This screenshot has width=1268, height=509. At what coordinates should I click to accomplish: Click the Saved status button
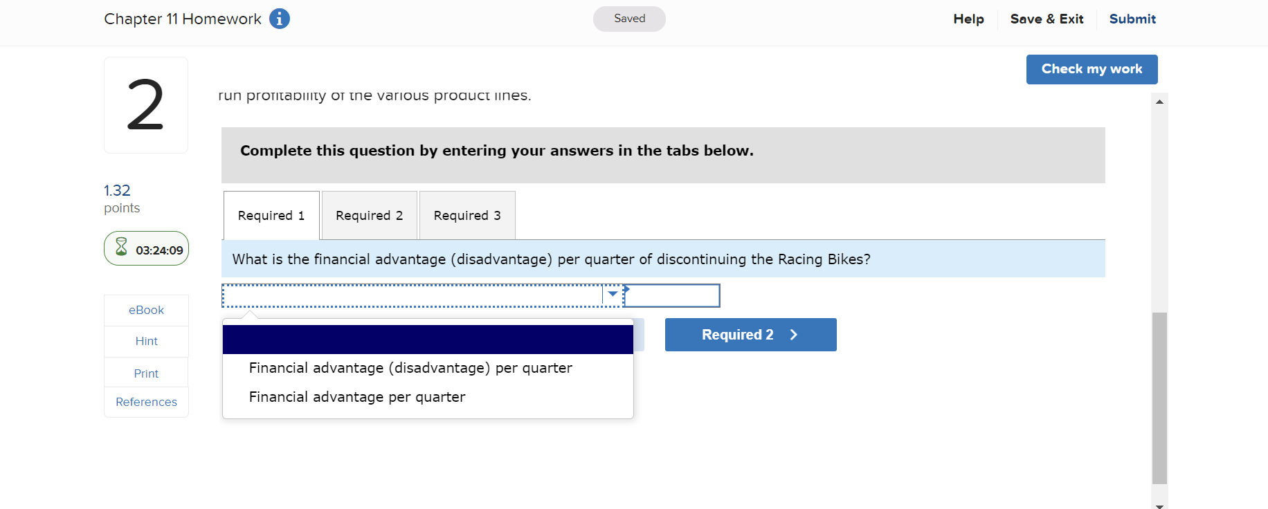tap(628, 19)
